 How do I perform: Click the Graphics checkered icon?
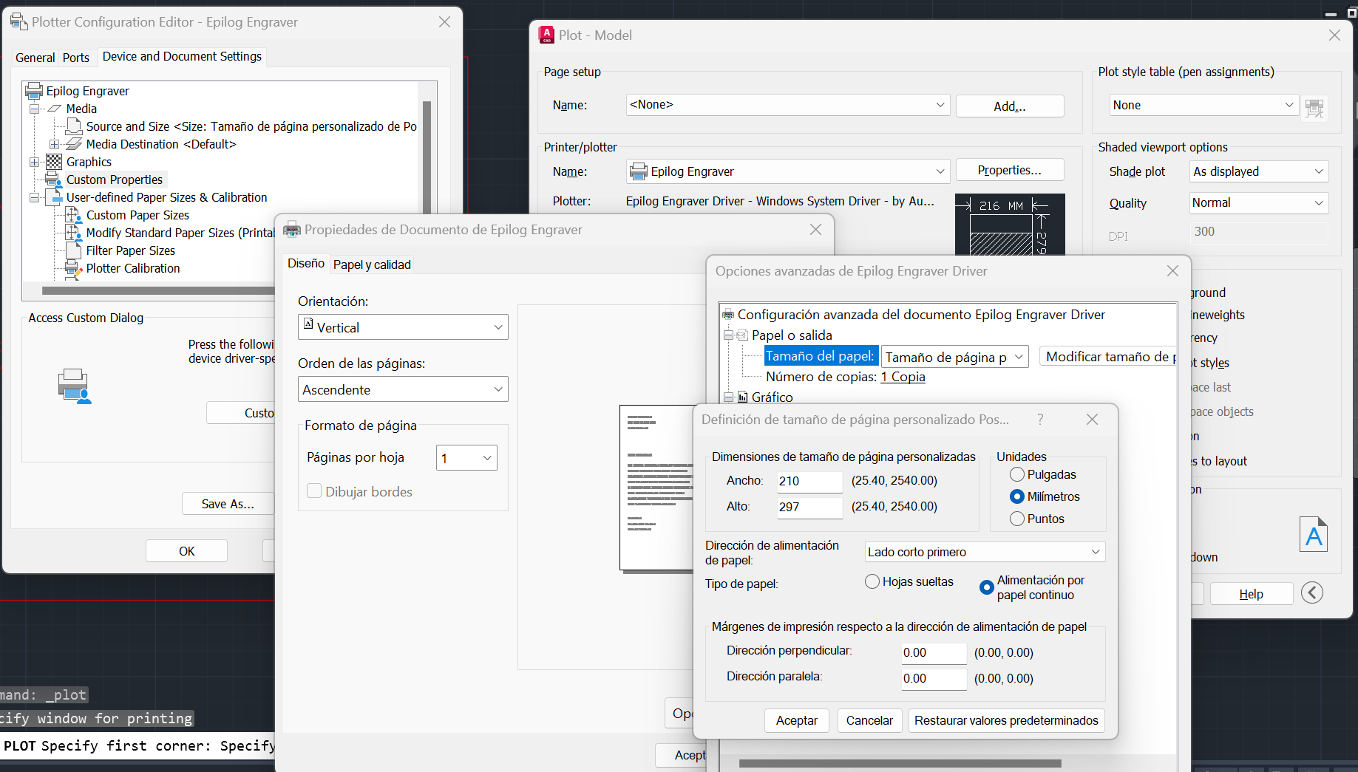click(x=54, y=162)
